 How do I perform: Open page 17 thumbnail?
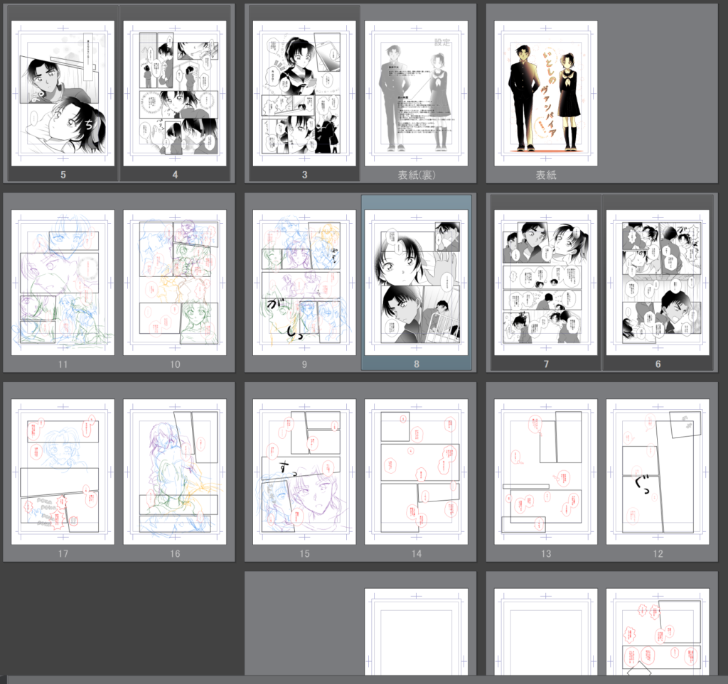63,472
